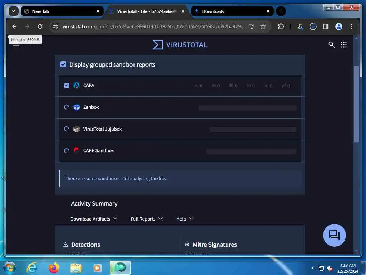Click the Detections section heading
This screenshot has height=275, width=366.
pyautogui.click(x=86, y=245)
